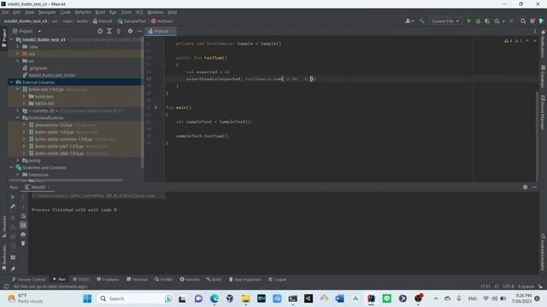
Task: Open editor tab options three-dot icon
Action: coord(534,31)
